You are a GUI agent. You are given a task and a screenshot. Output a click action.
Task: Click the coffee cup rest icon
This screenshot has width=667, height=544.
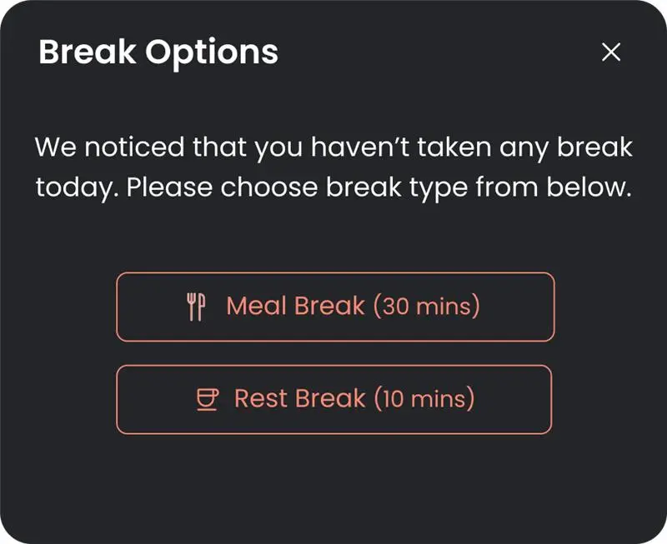[x=207, y=399]
